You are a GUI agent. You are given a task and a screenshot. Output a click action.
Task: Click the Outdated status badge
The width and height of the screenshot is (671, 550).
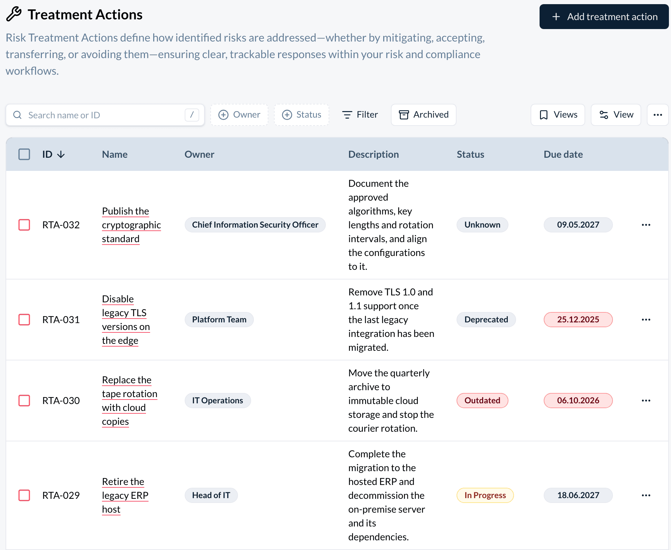click(x=482, y=401)
